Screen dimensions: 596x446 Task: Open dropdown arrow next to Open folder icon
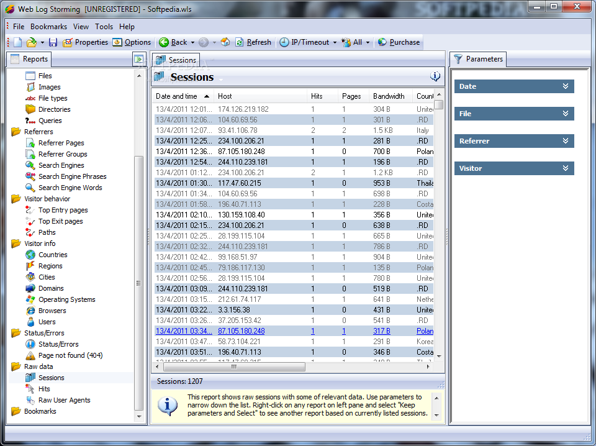42,42
